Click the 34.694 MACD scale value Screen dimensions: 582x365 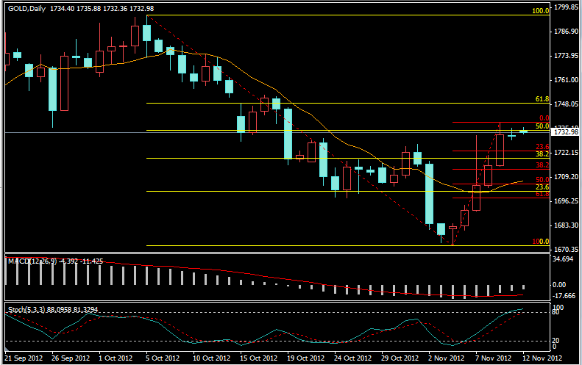pos(564,260)
